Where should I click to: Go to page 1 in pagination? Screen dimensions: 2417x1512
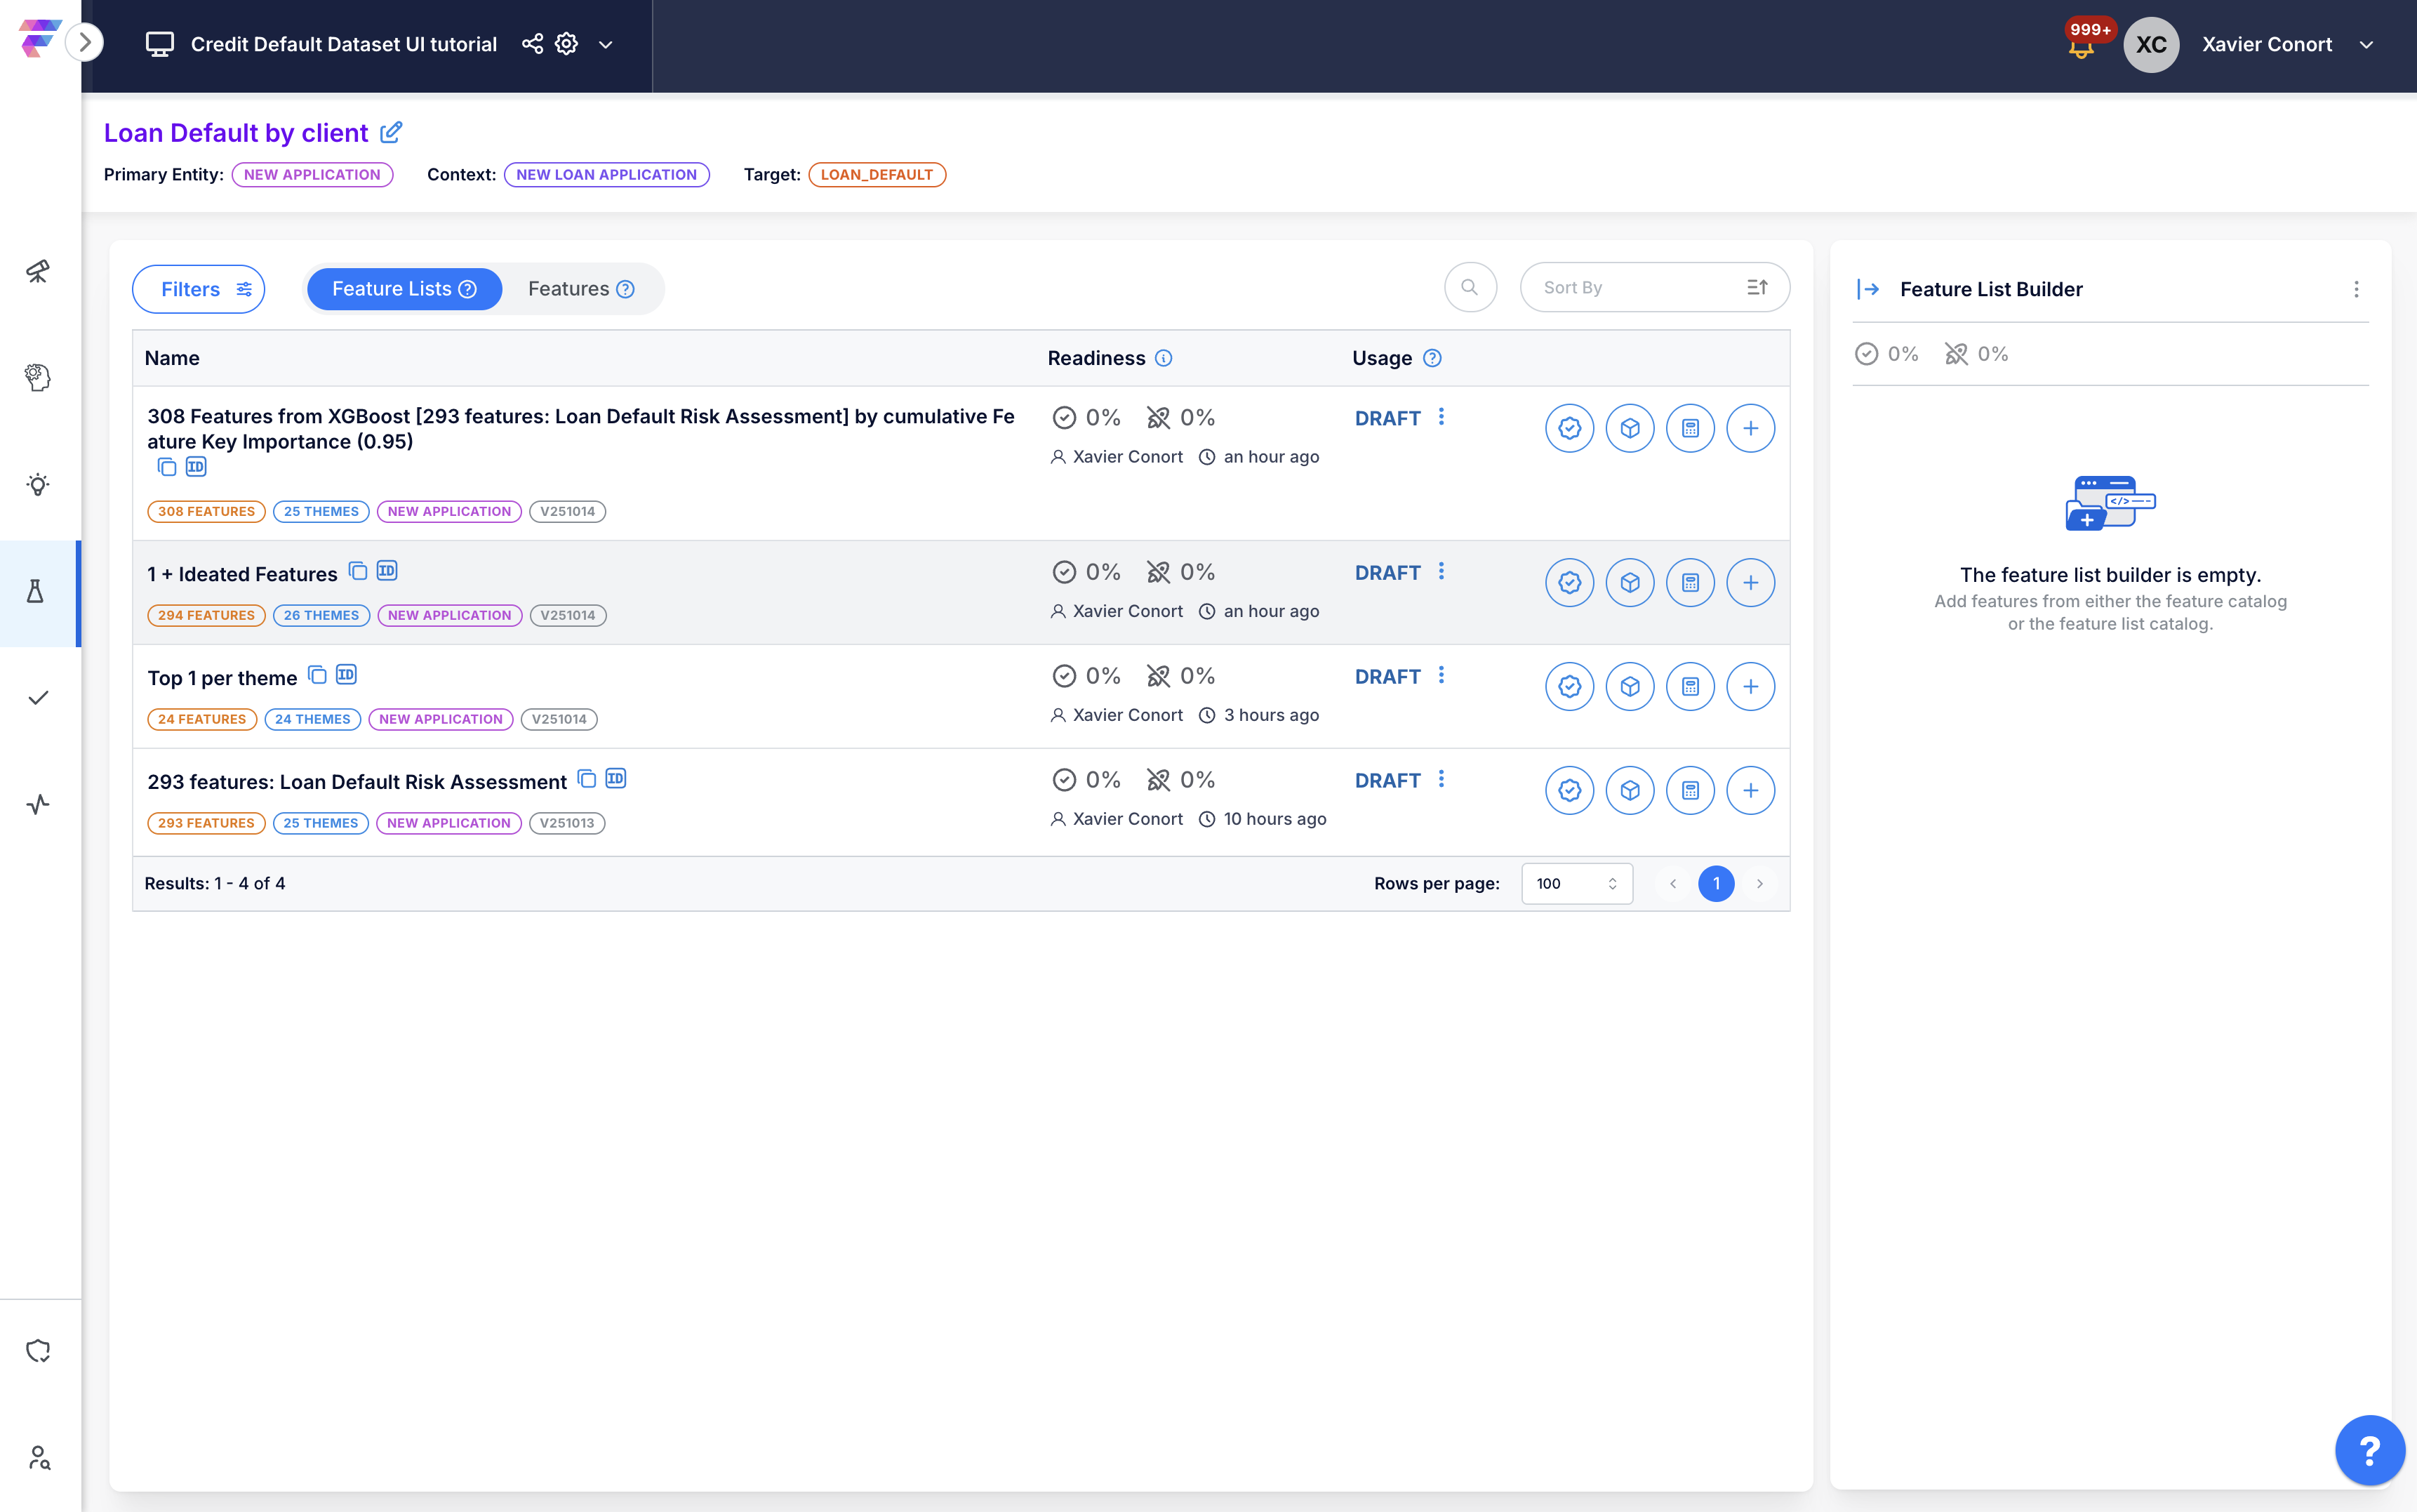[1715, 883]
